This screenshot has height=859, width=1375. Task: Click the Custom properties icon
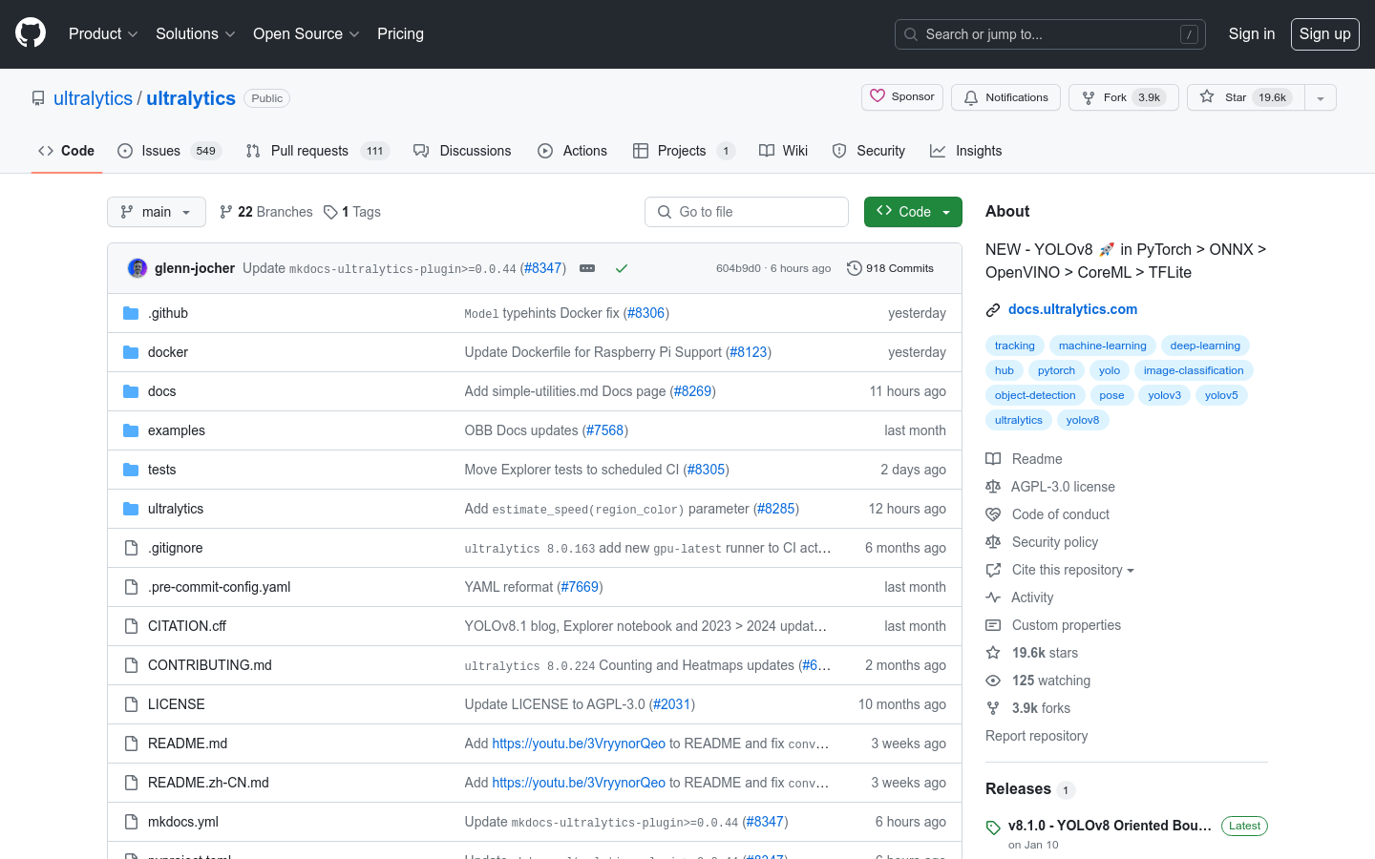tap(993, 625)
